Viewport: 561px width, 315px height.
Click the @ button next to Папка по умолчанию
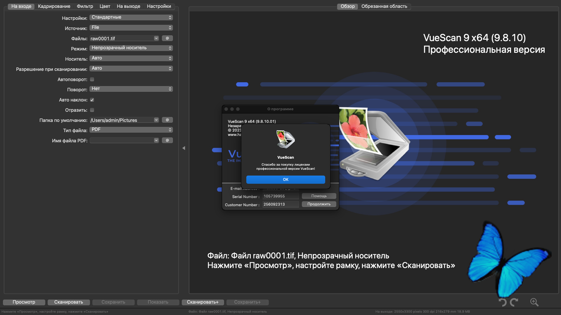click(x=167, y=120)
